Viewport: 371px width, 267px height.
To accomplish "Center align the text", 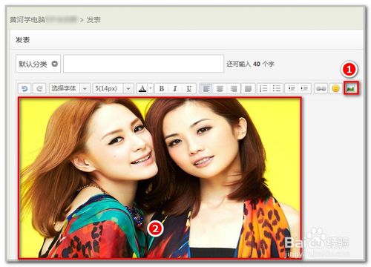I will pos(220,88).
